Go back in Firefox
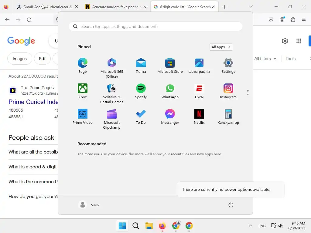This screenshot has height=233, width=311. point(7,19)
